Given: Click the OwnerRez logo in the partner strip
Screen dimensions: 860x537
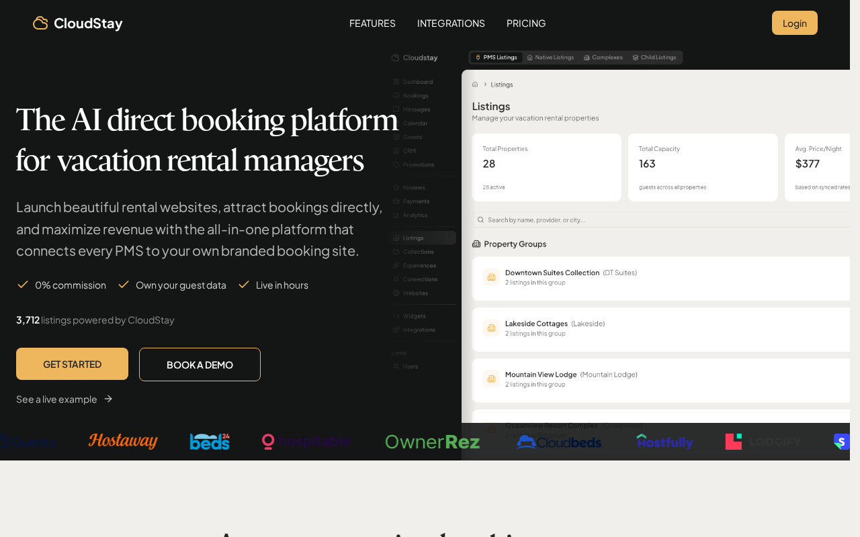Looking at the screenshot, I should 432,442.
